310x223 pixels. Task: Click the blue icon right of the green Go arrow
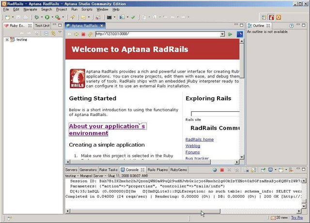tap(240, 34)
